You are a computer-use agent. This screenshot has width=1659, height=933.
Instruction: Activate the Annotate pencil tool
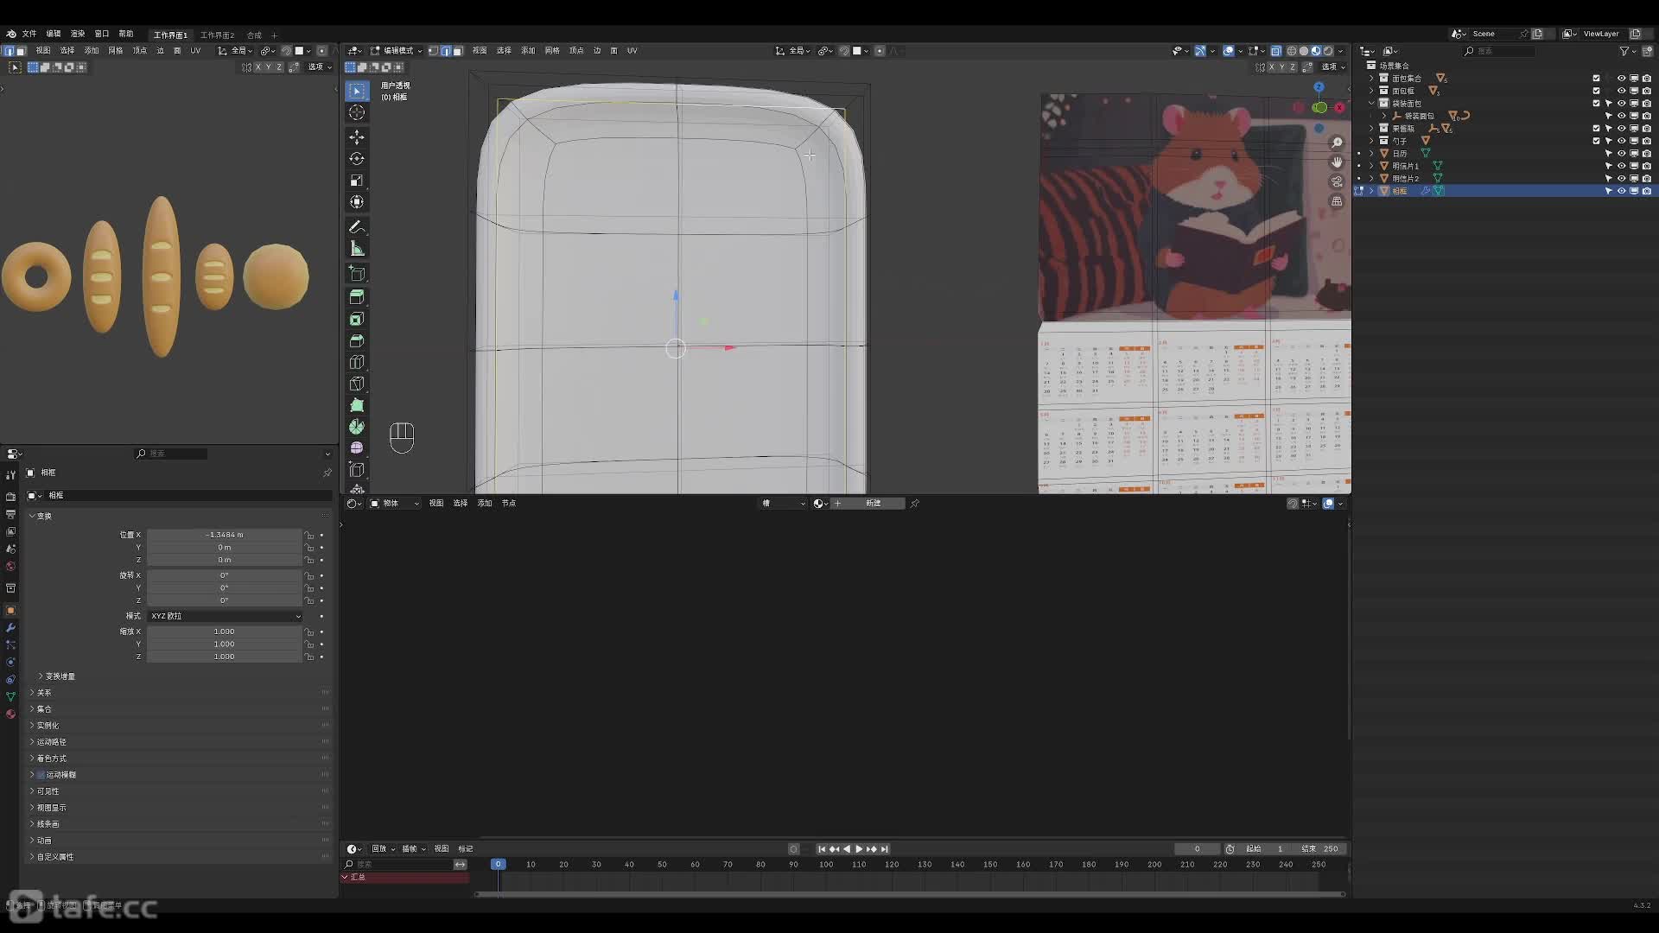[x=357, y=227]
